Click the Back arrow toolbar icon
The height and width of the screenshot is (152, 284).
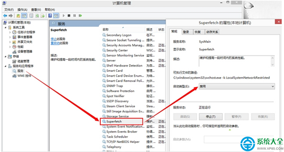pos(5,16)
